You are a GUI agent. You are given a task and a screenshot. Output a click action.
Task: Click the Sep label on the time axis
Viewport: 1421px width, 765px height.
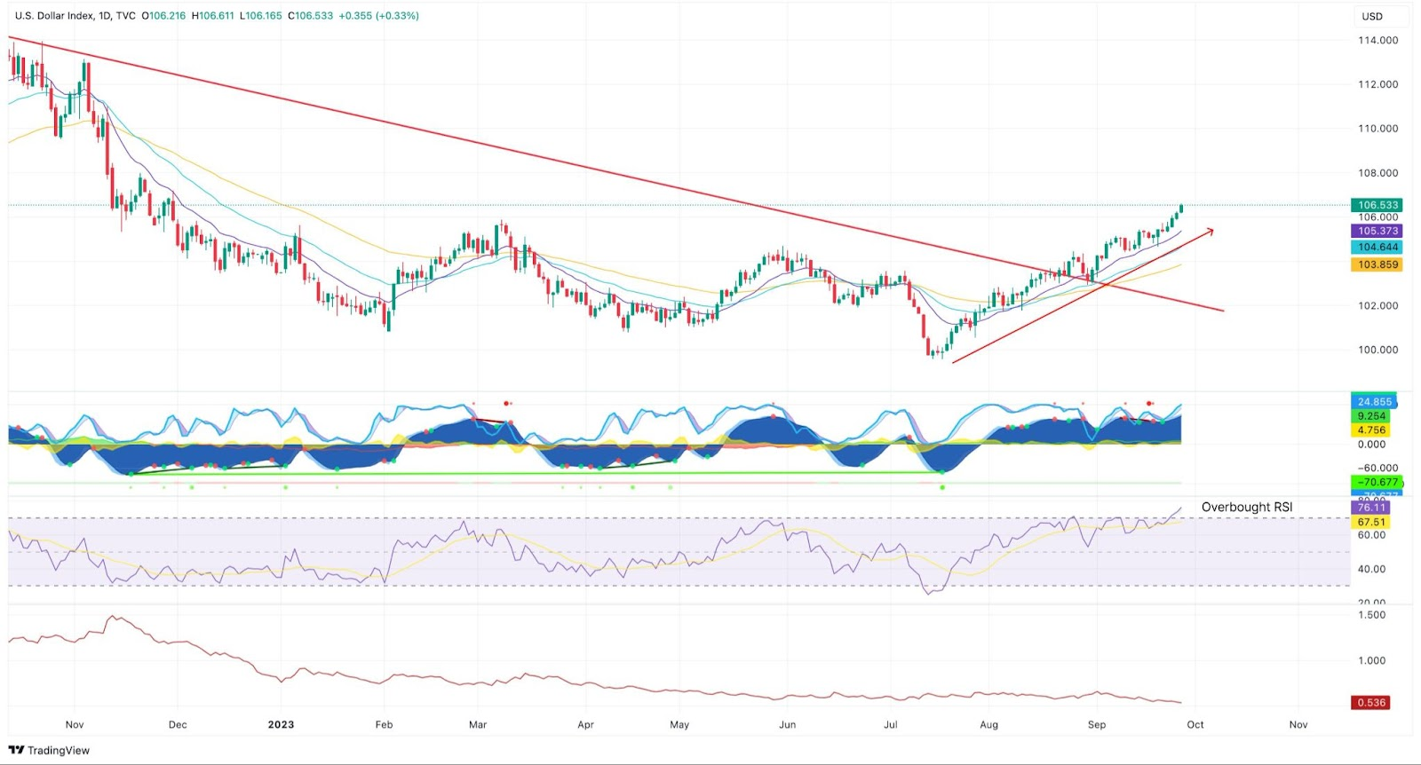click(x=1097, y=724)
